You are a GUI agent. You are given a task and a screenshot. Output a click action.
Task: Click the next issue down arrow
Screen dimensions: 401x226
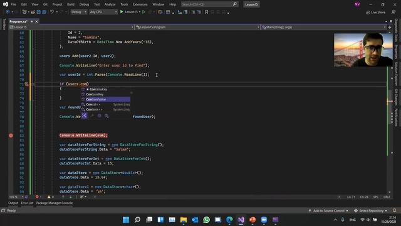tap(71, 196)
